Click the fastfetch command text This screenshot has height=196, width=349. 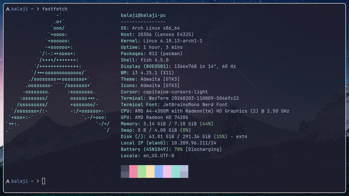click(55, 9)
